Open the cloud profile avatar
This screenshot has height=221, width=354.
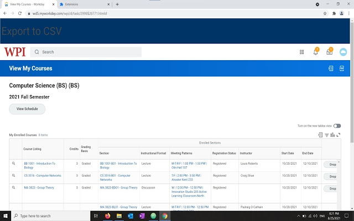343,52
